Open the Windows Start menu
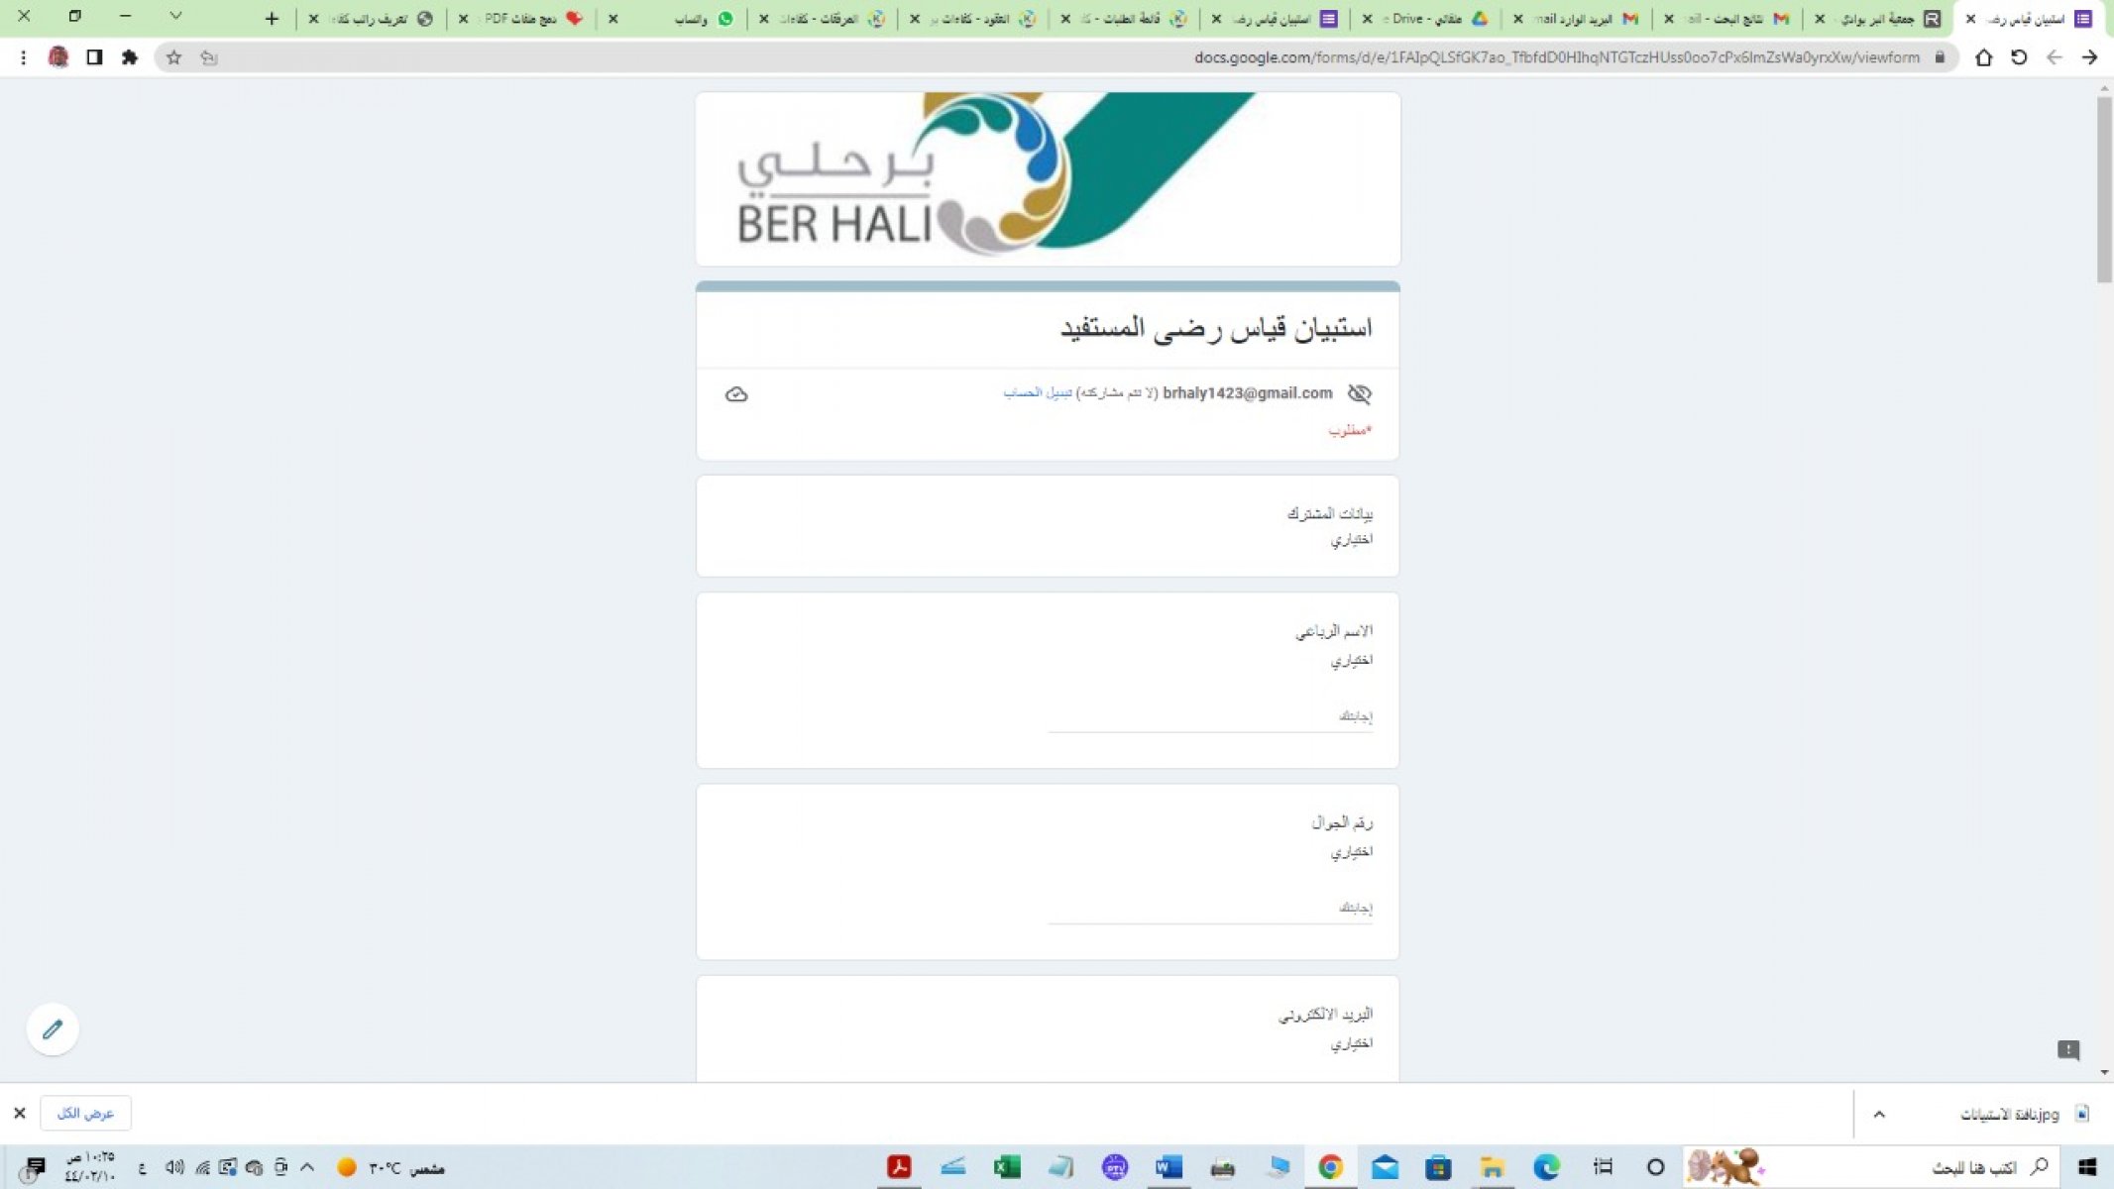Image resolution: width=2114 pixels, height=1189 pixels. [2086, 1167]
